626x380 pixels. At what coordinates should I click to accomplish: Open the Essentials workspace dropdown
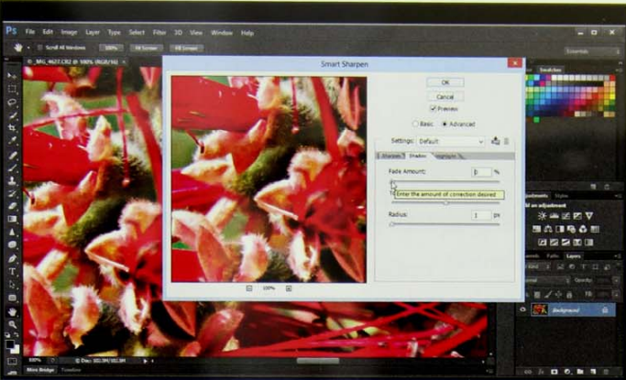pos(591,52)
